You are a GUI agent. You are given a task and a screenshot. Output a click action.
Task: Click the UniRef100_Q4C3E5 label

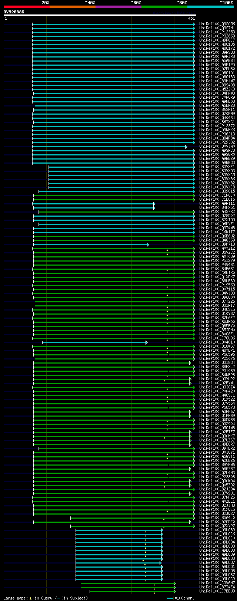click(217, 309)
